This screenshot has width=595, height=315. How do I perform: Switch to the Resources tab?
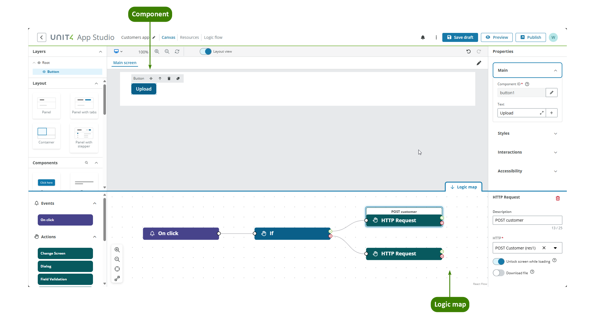pyautogui.click(x=189, y=37)
